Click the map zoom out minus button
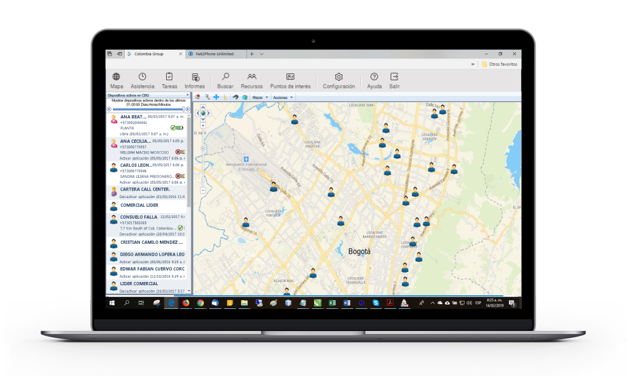This screenshot has height=376, width=627. tap(203, 190)
